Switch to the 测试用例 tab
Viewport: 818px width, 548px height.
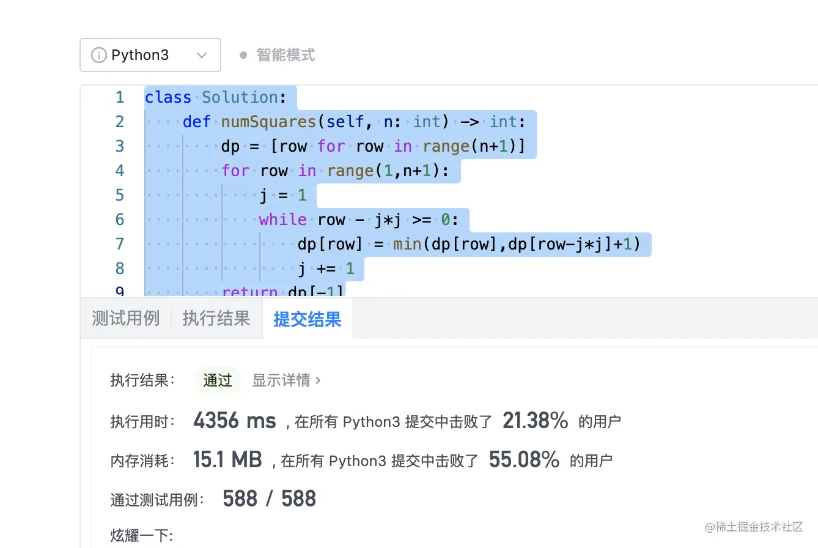pos(125,318)
